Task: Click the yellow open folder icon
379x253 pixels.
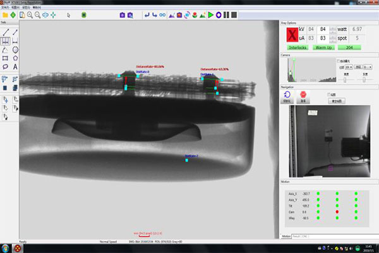Action: click(5, 15)
